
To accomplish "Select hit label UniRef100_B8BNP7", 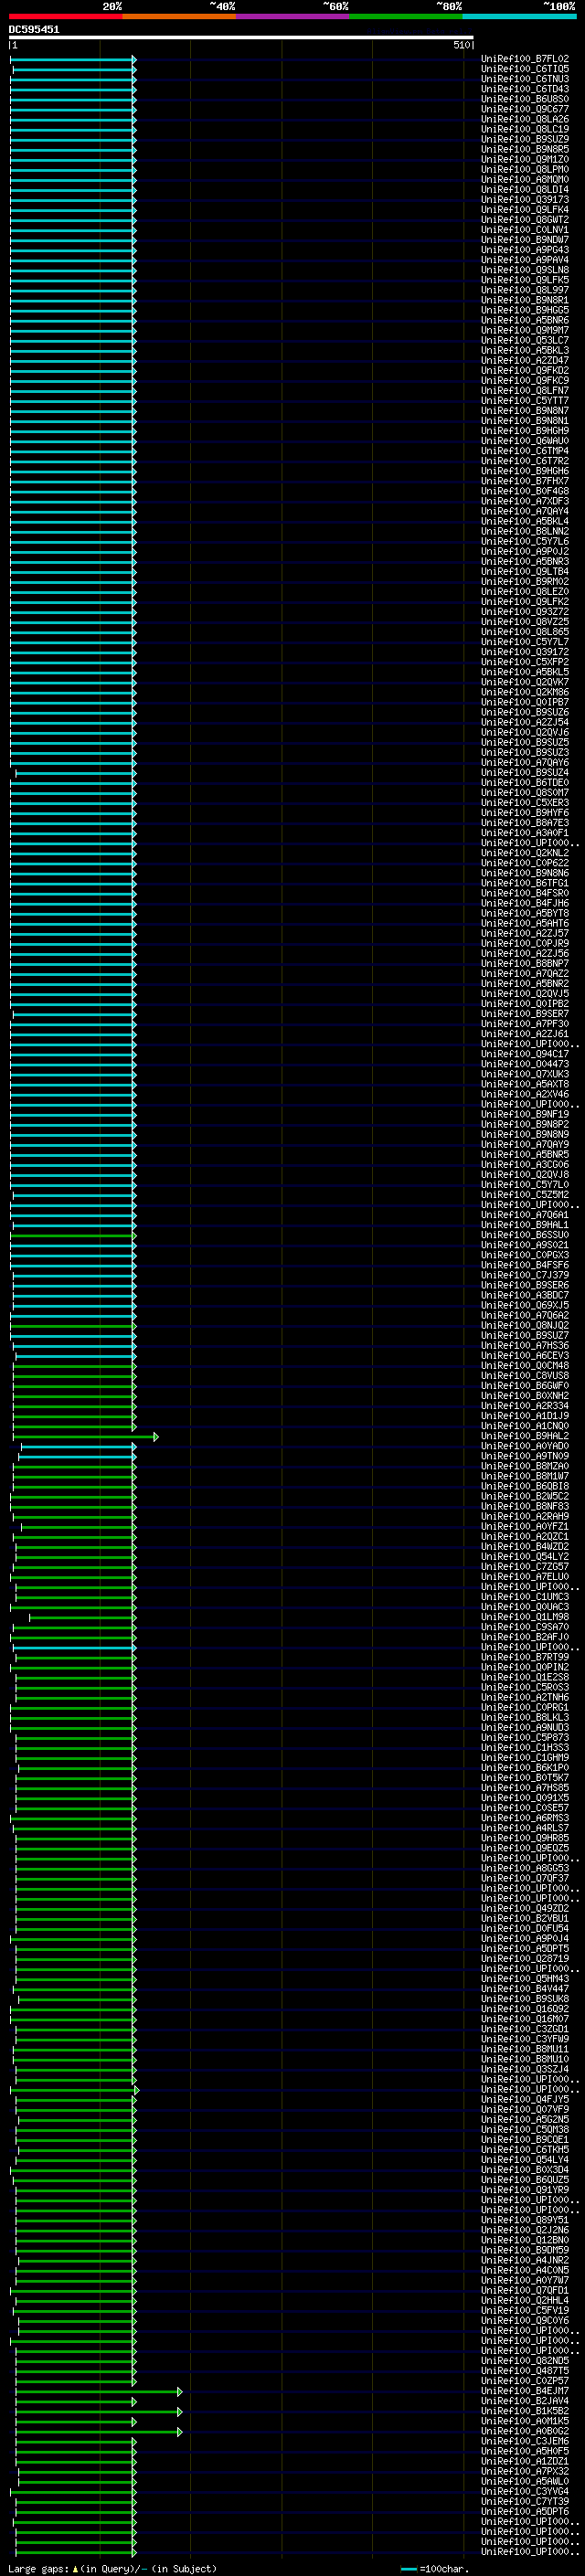I will coord(525,964).
